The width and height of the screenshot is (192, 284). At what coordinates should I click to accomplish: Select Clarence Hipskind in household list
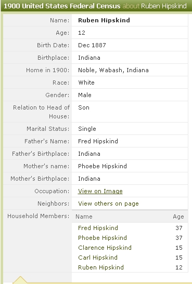pos(105,248)
